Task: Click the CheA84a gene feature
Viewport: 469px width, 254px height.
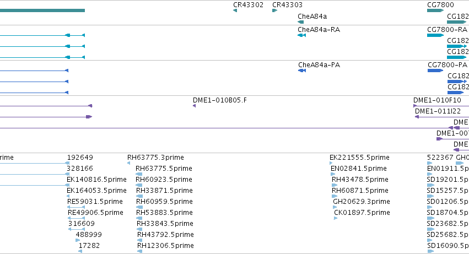Action: (x=300, y=22)
